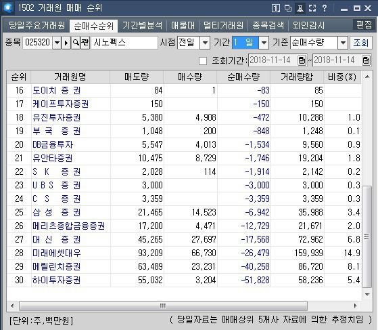Screen dimensions: 378x330
Task: Switch to the 외인감시 tab
Action: click(x=308, y=25)
